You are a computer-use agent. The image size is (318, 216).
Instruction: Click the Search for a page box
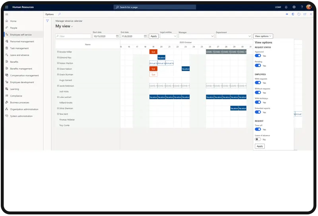point(155,7)
